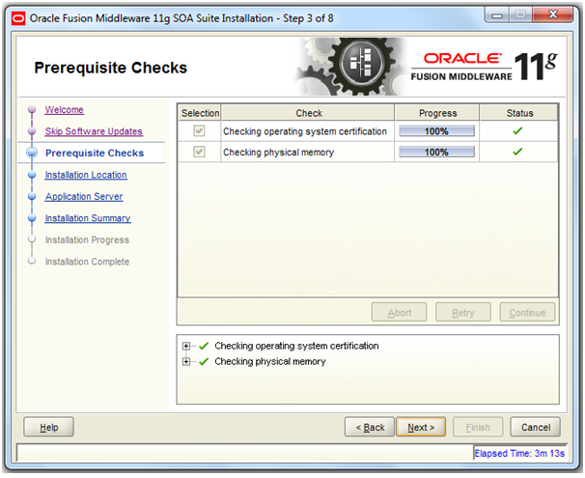Click the Prerequisite Checks current step bullet

point(32,153)
